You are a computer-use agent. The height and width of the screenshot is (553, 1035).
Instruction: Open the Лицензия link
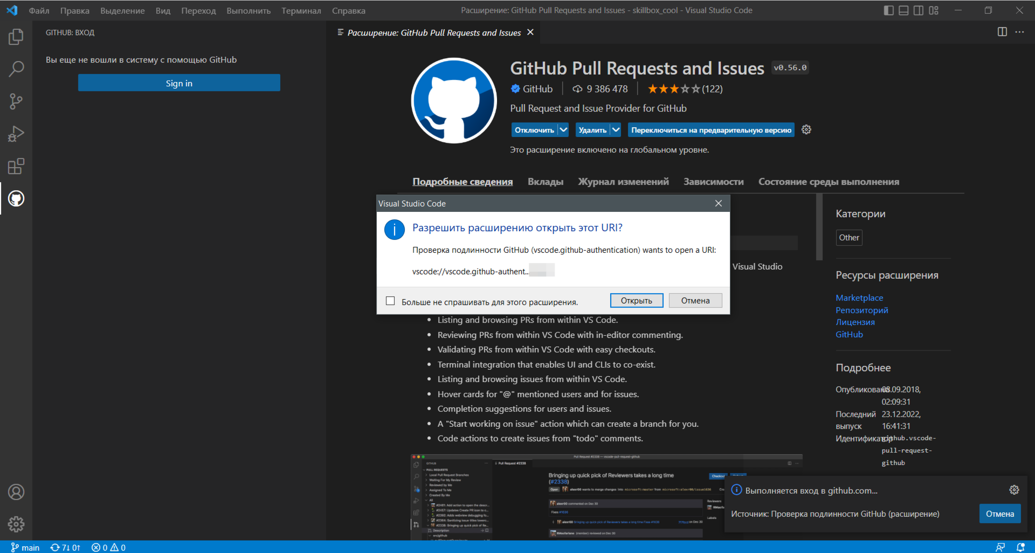[855, 322]
